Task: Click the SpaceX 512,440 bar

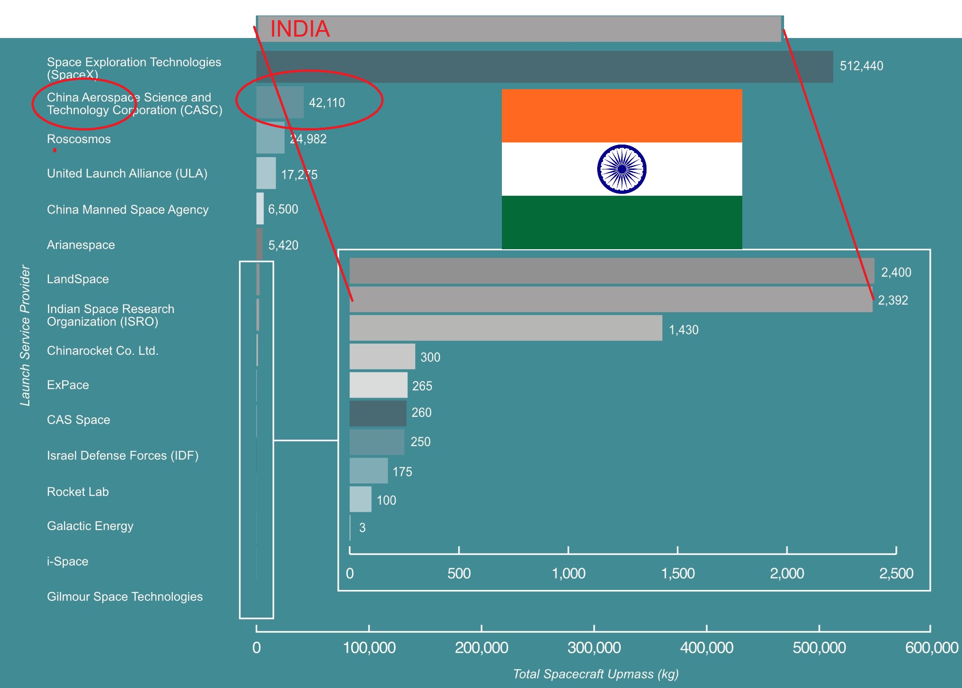Action: [x=545, y=67]
